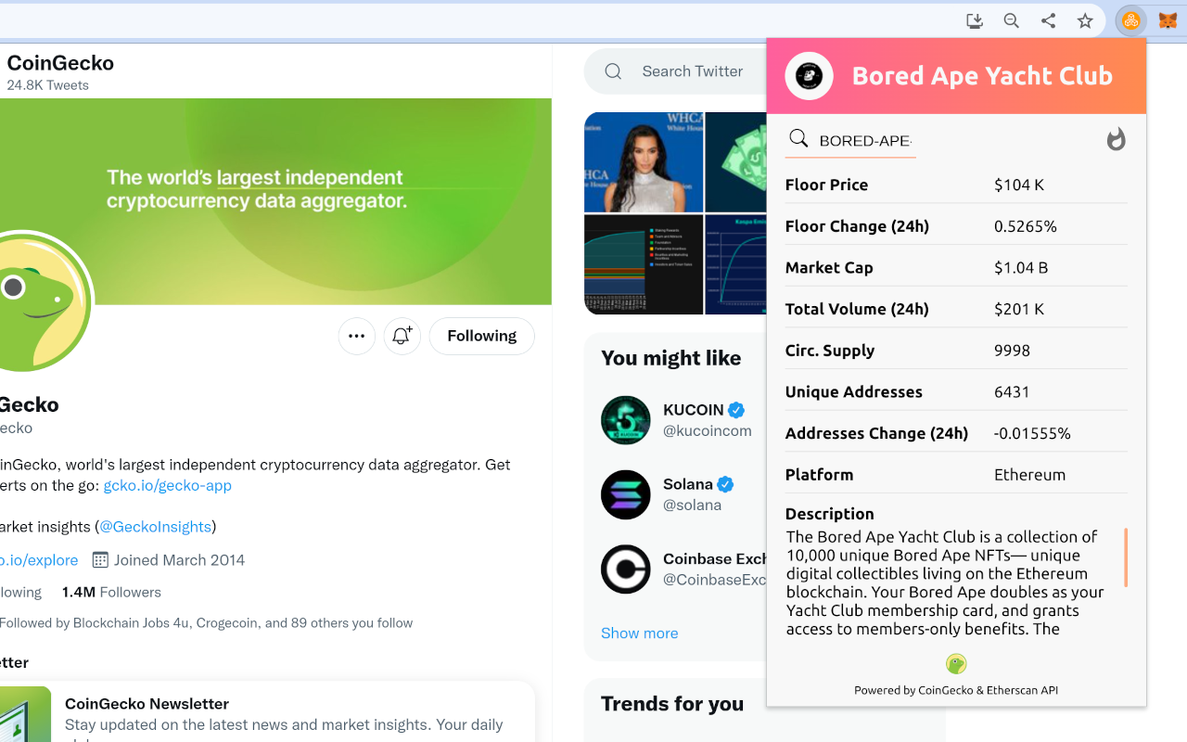
Task: Click the zoom magnifier icon in address bar
Action: pos(1012,20)
